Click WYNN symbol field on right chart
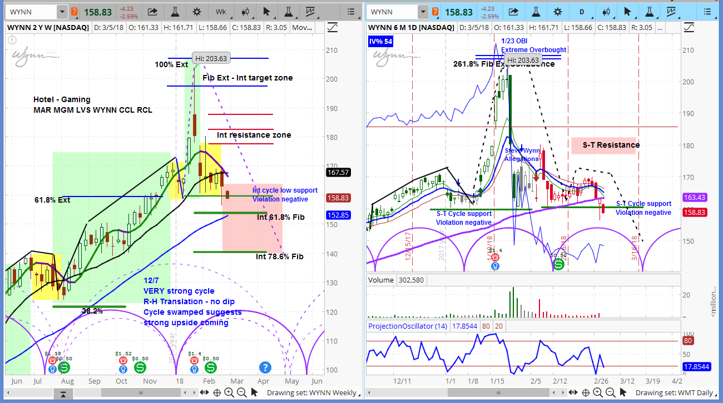Screen dimensions: 723x403 click(393, 12)
